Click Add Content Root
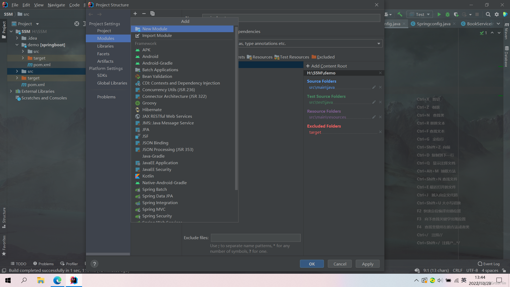Screen dimensions: 510x287 coord(326,66)
